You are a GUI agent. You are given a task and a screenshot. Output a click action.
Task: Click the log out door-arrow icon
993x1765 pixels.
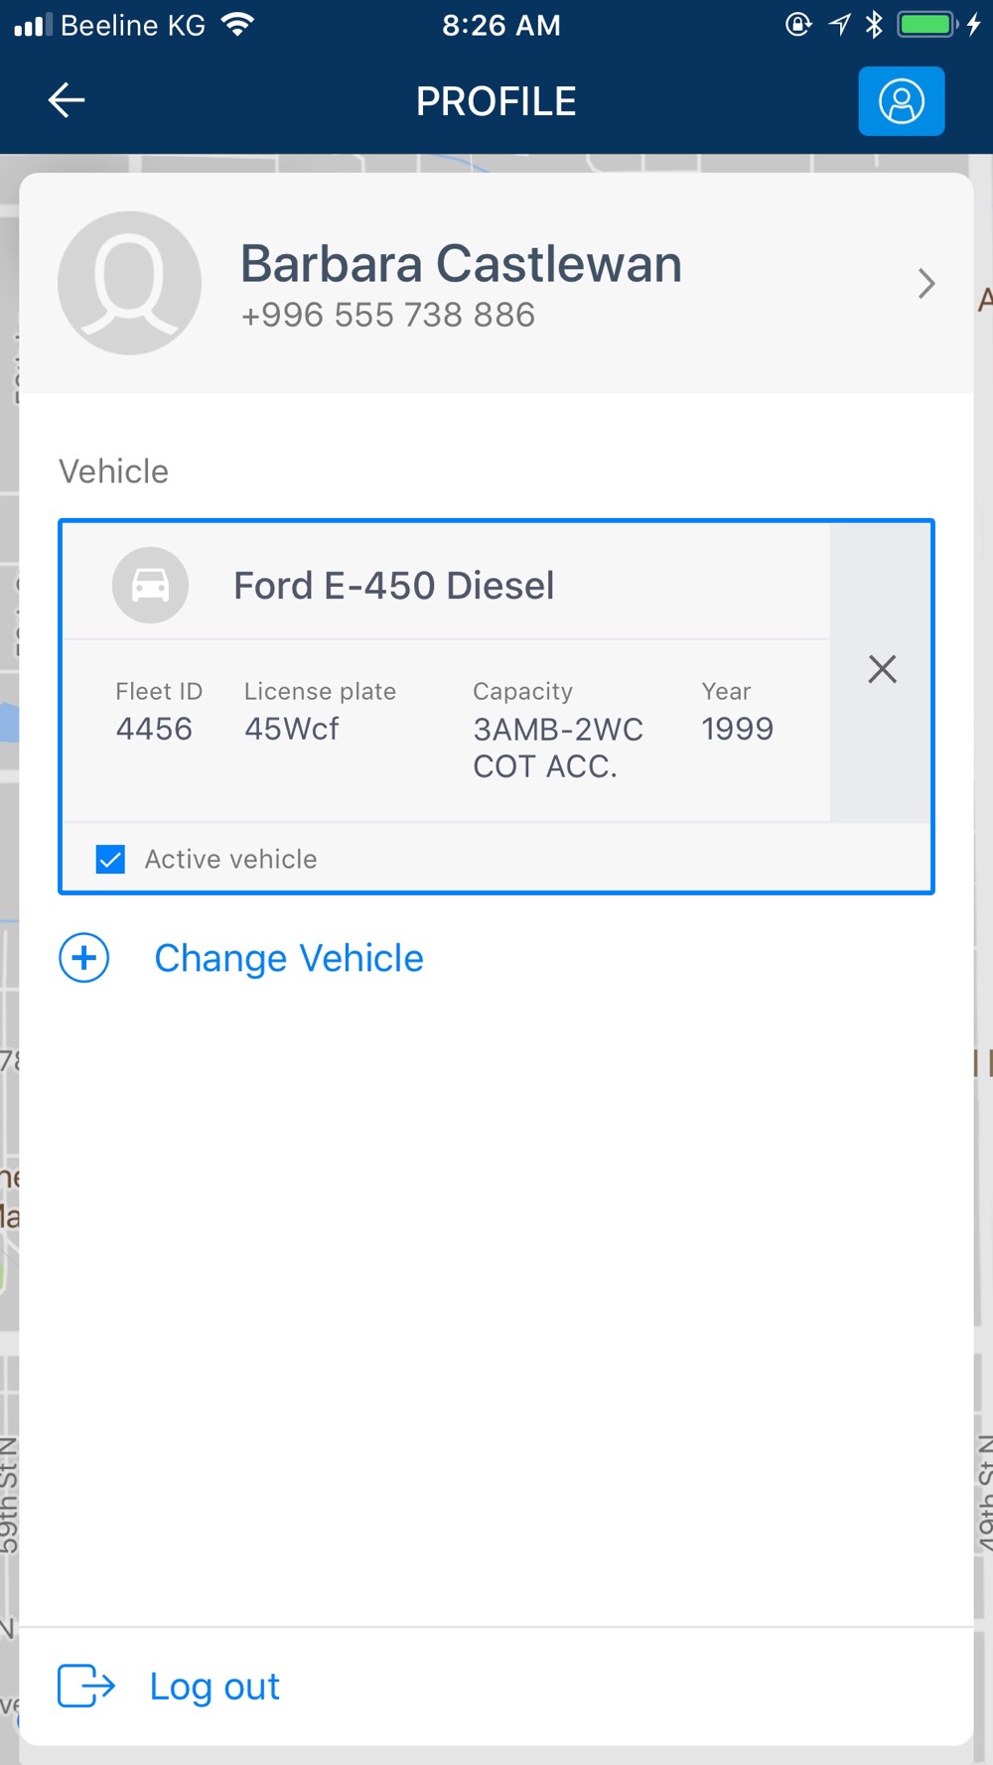pyautogui.click(x=86, y=1686)
